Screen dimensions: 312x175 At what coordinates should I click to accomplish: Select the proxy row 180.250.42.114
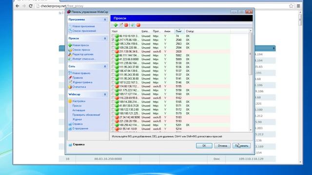point(171,125)
